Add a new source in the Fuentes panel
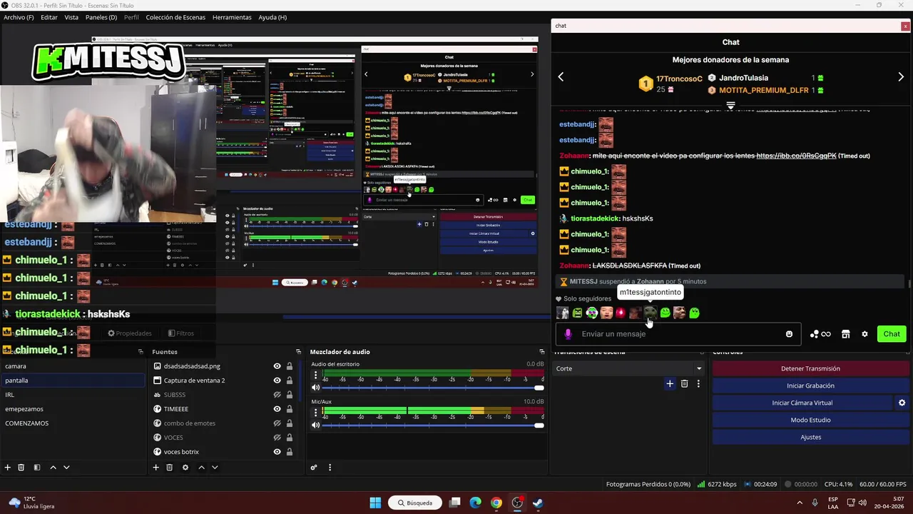This screenshot has height=514, width=913. point(155,468)
